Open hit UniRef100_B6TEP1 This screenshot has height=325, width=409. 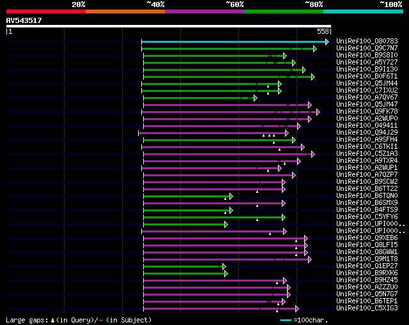367,301
